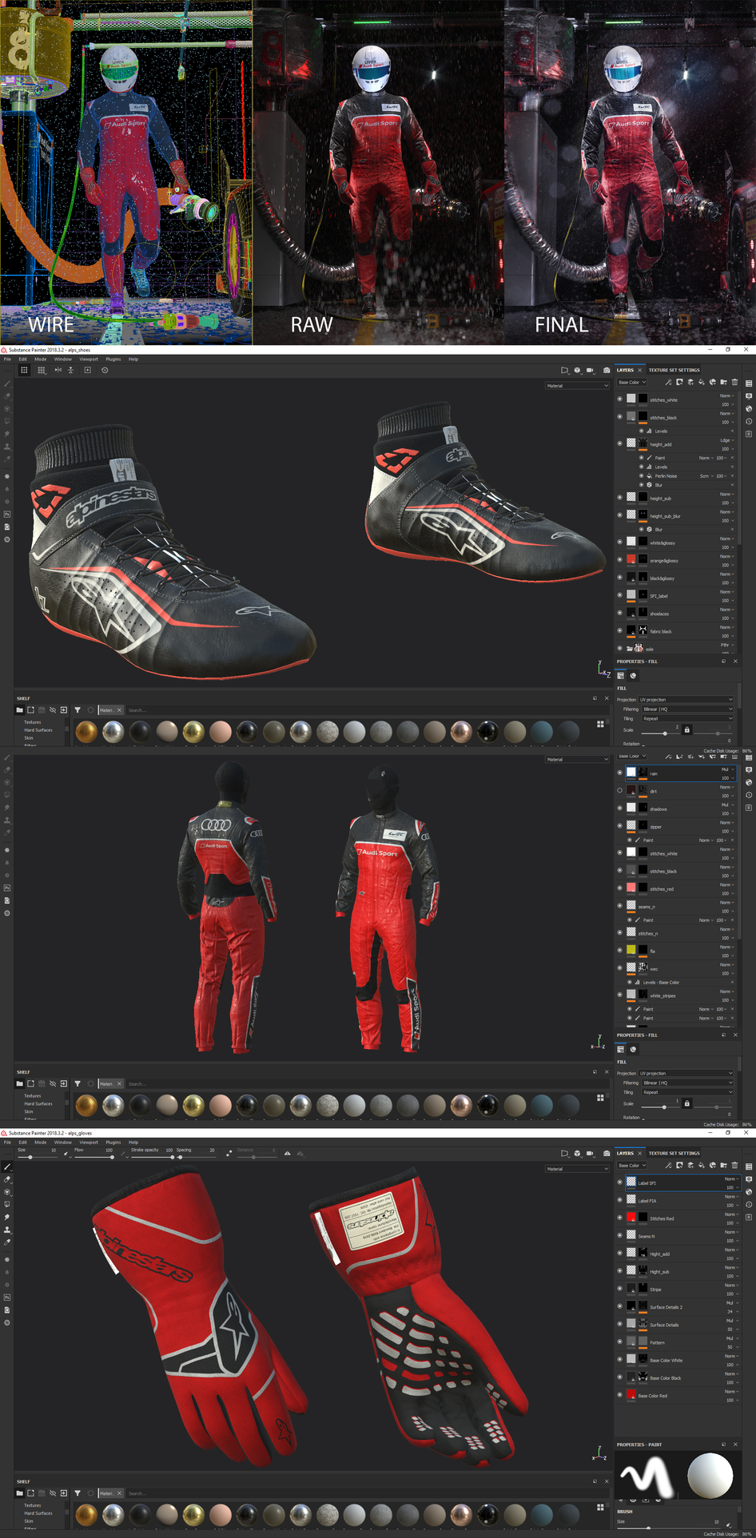Close the Materi. filter tab in shoes shelf
Screen dimensions: 756x1538
click(119, 709)
